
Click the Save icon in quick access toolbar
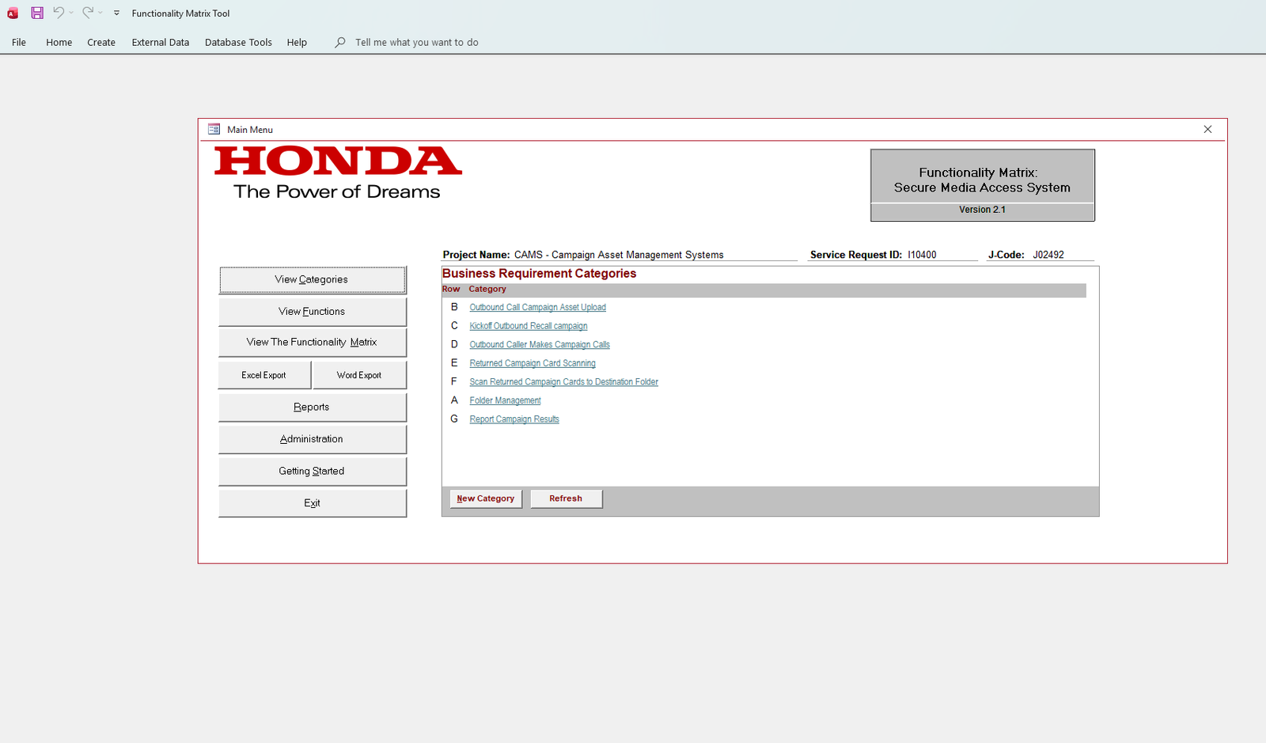pyautogui.click(x=37, y=13)
